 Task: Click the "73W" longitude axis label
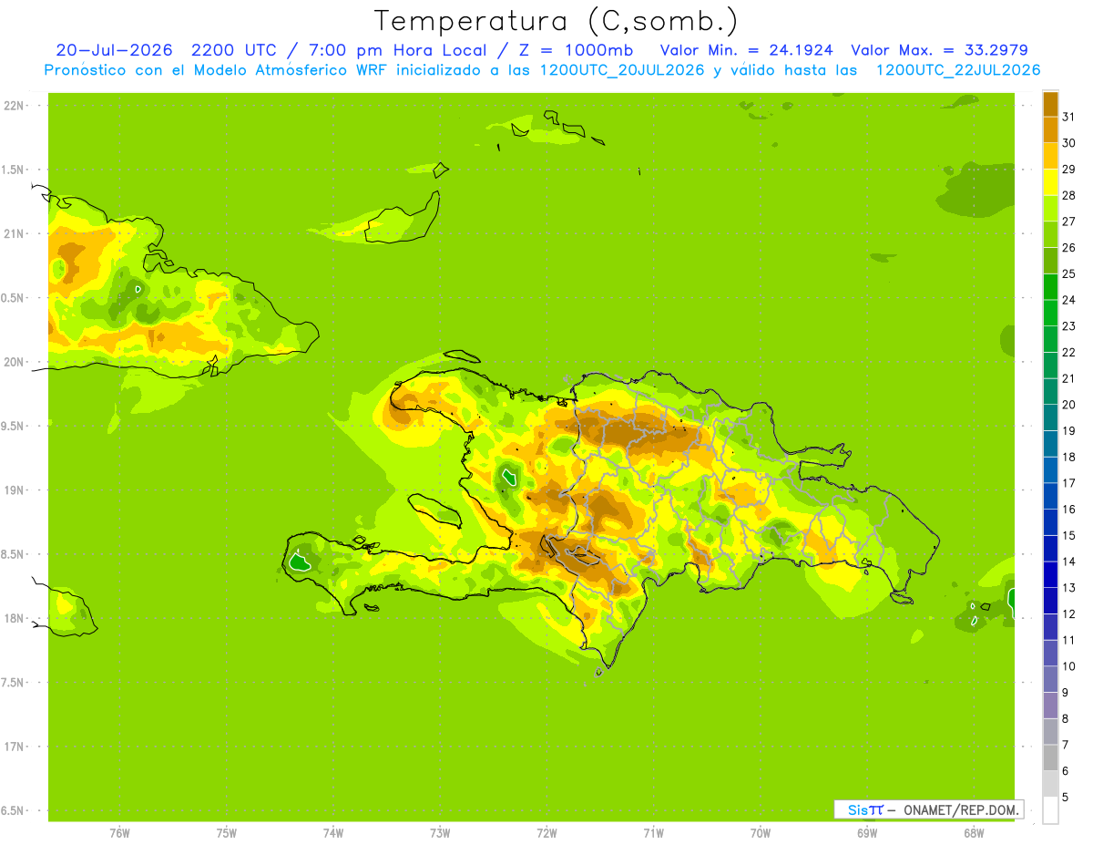(440, 833)
